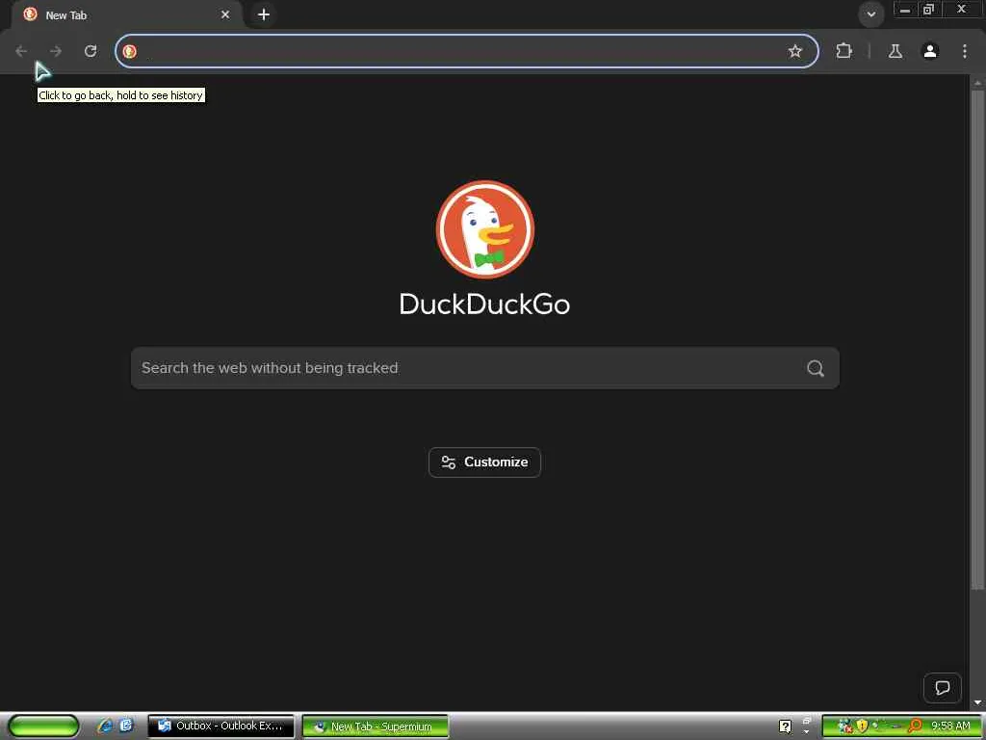
Task: Reload the current page
Action: point(91,51)
